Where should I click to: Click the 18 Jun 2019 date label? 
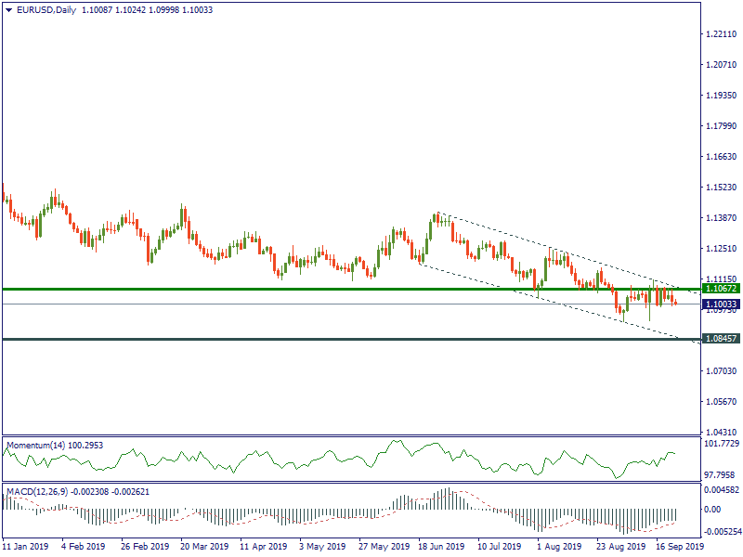pyautogui.click(x=440, y=547)
